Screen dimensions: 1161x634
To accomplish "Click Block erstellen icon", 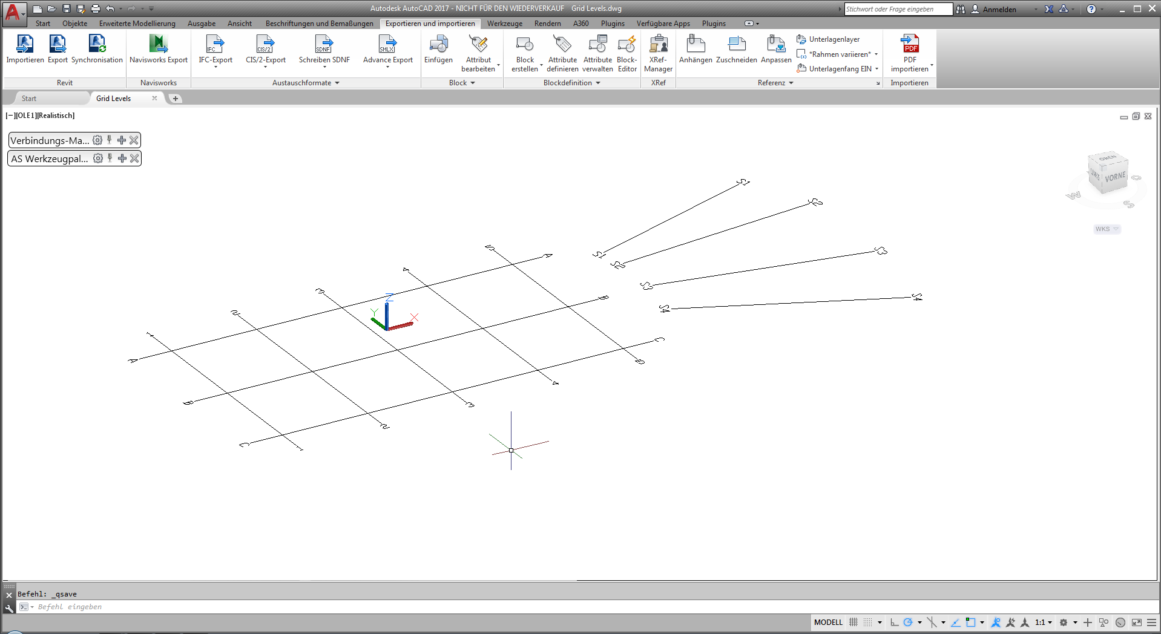I will [x=525, y=44].
